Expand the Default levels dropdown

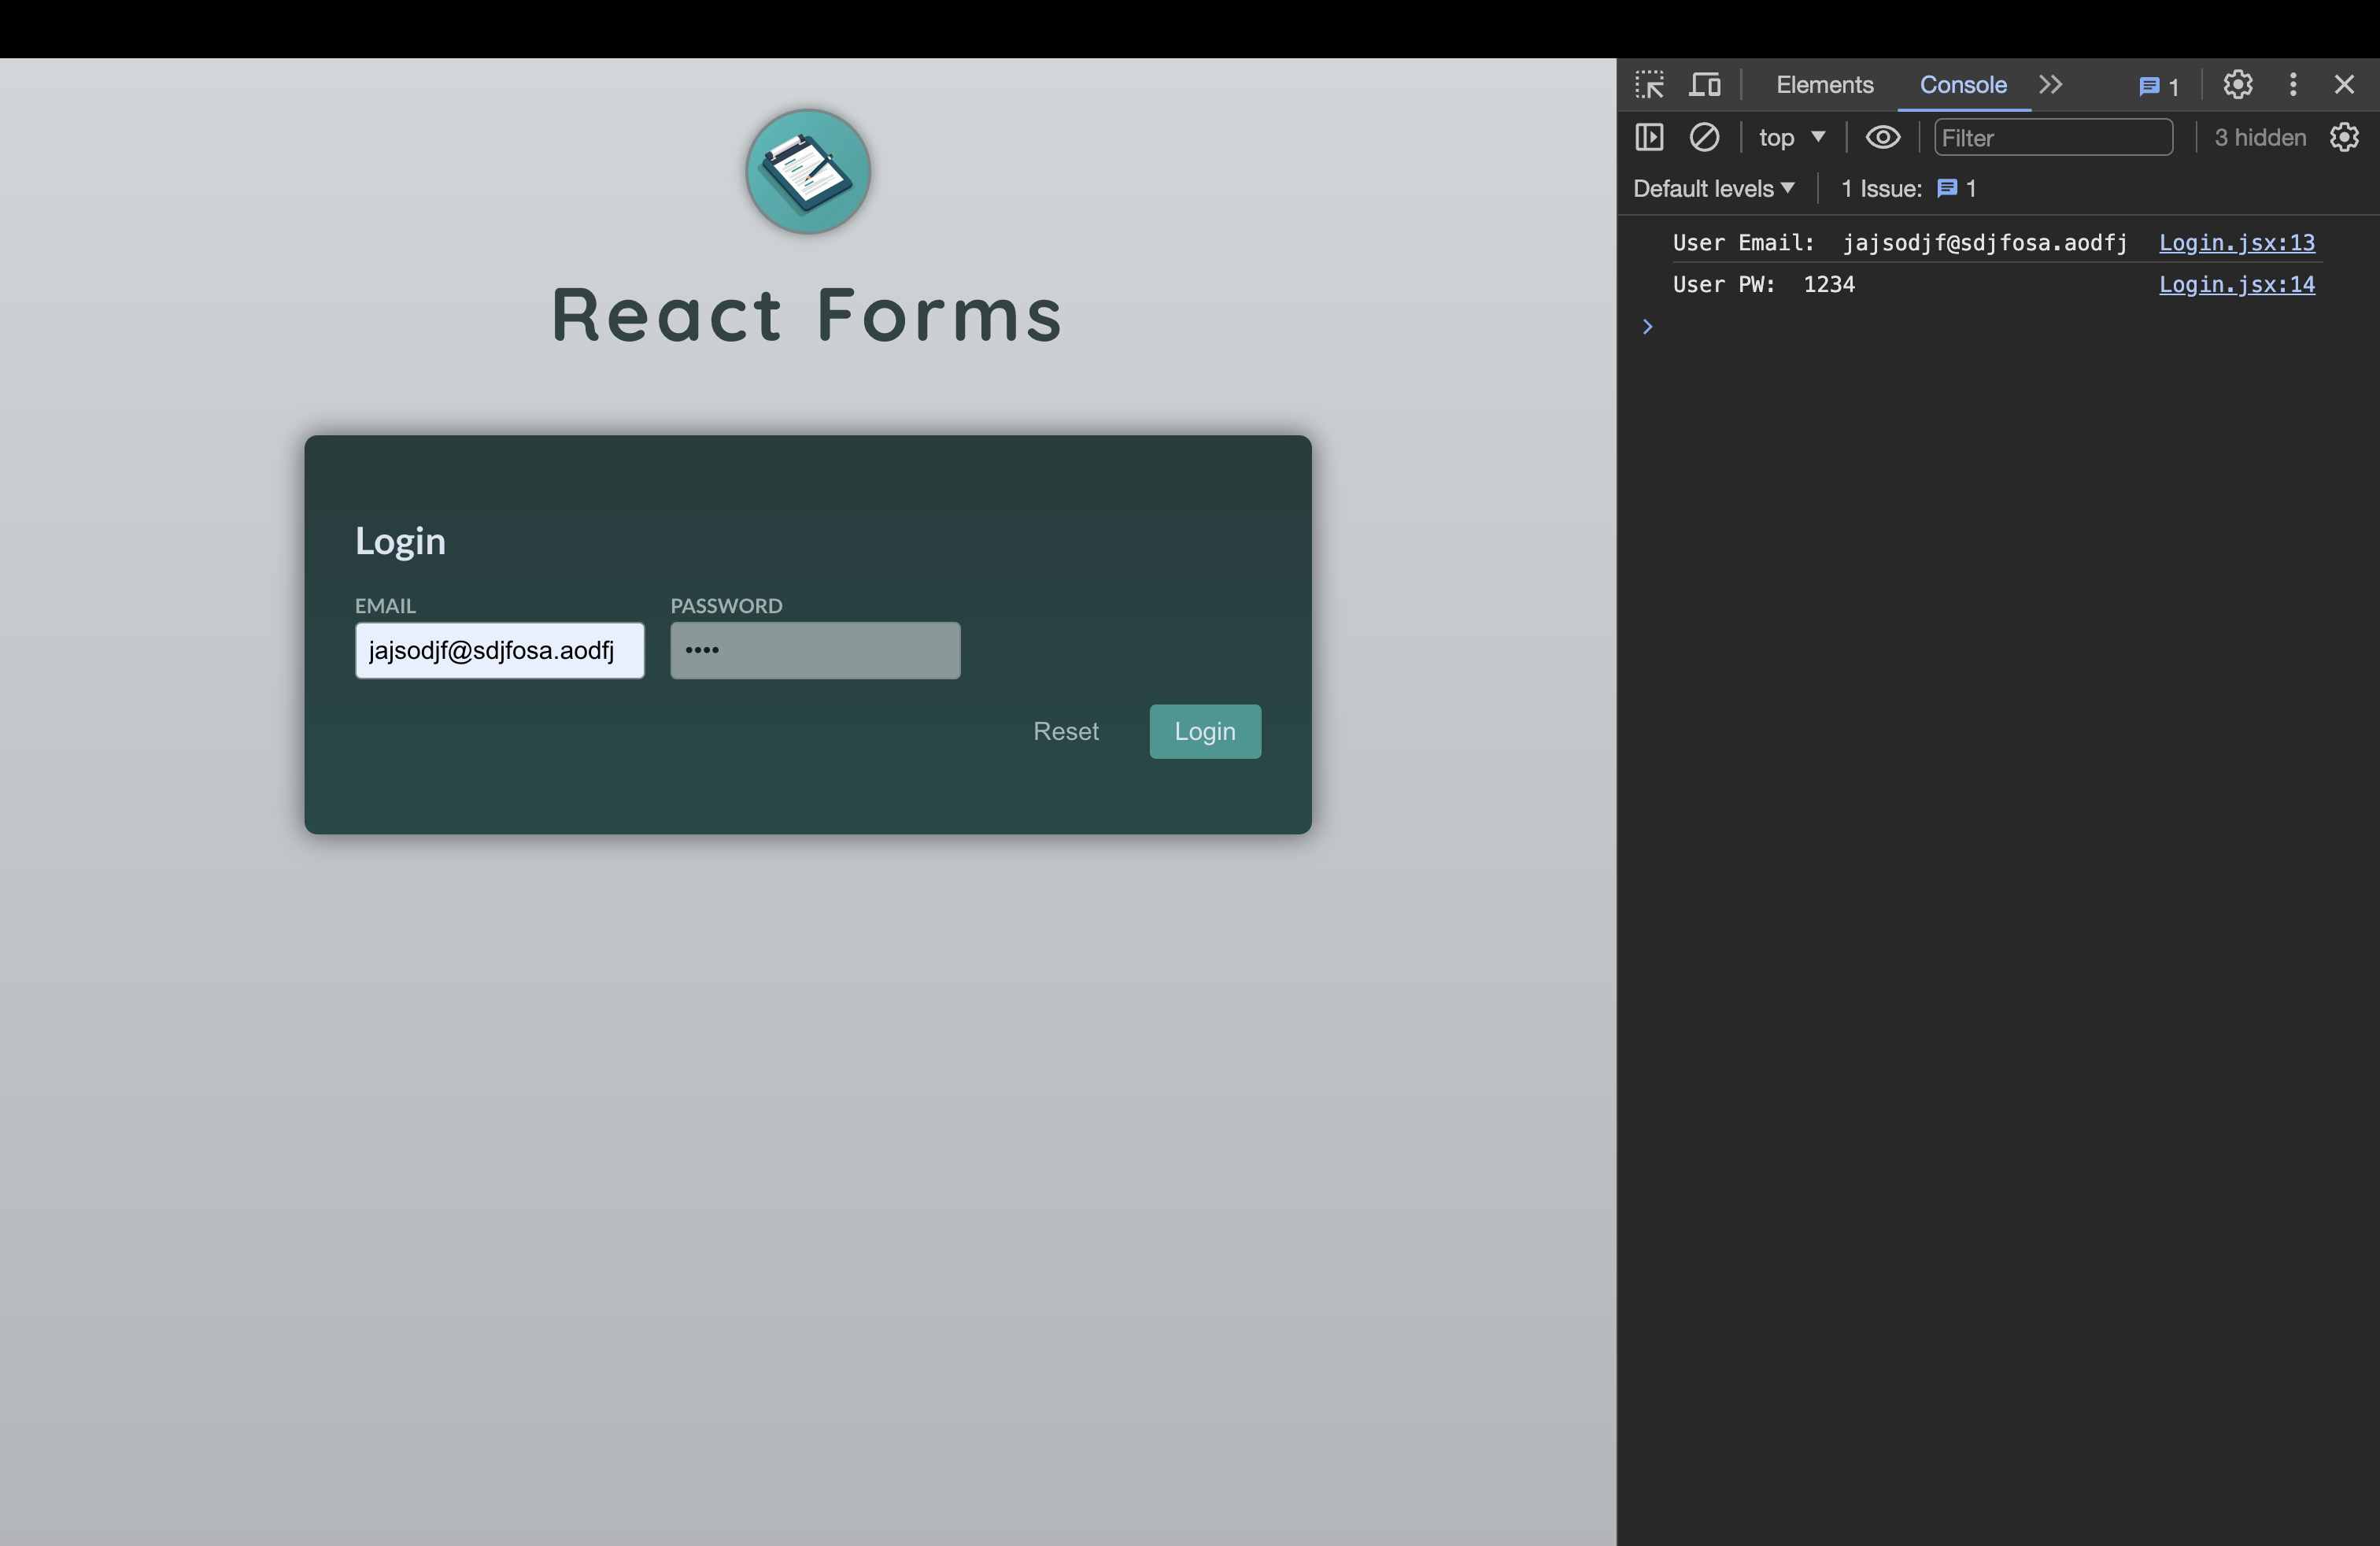[1714, 189]
